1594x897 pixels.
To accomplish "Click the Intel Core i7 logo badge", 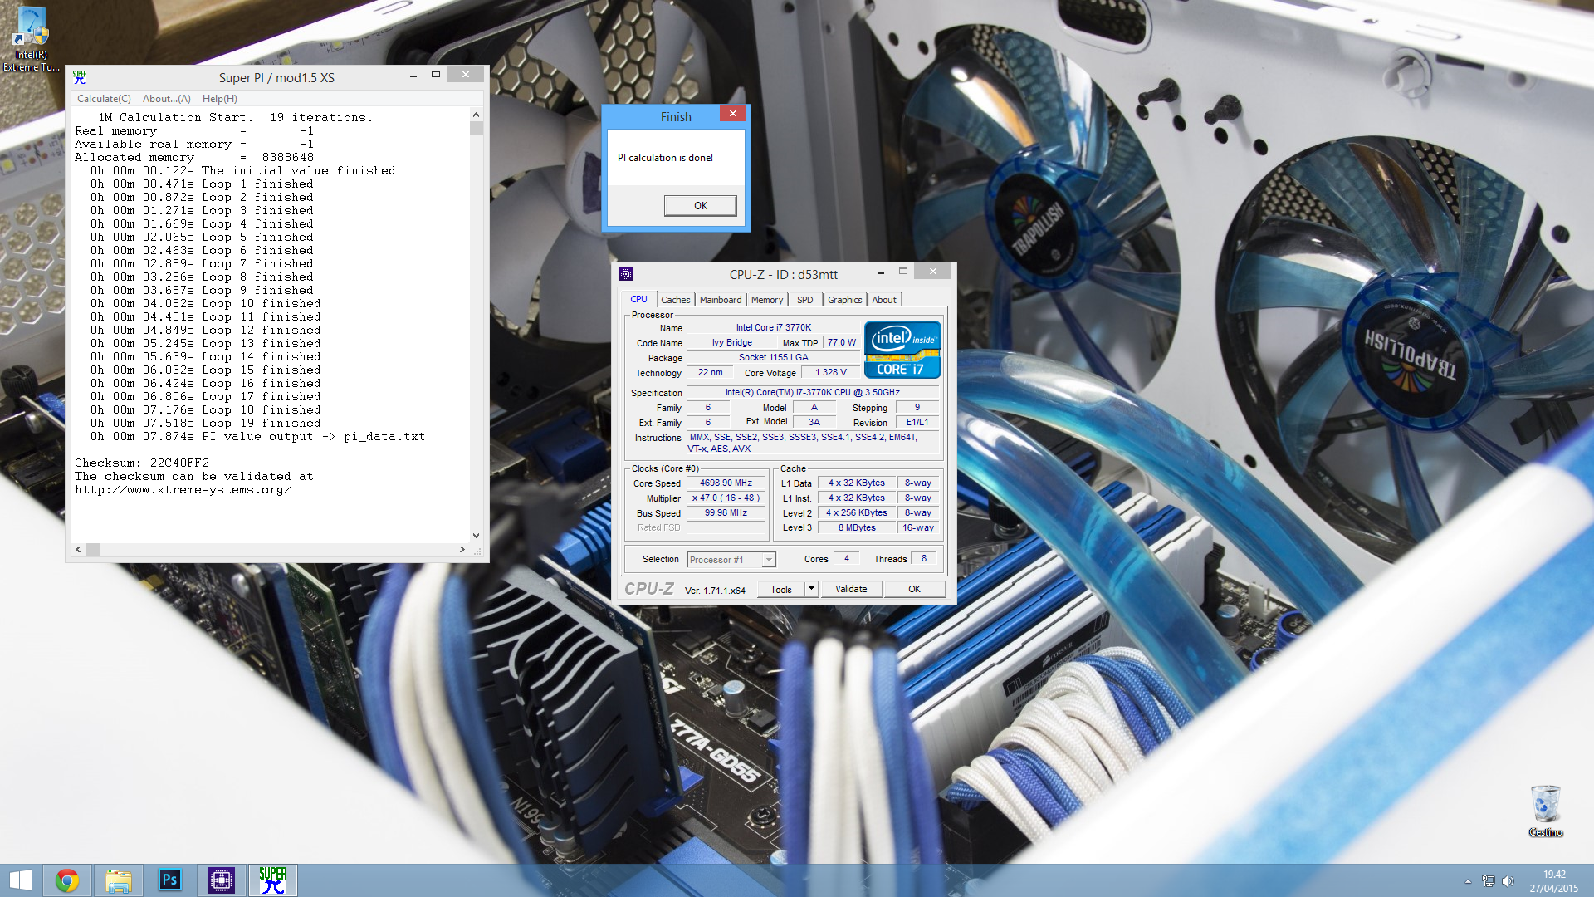I will tap(902, 350).
